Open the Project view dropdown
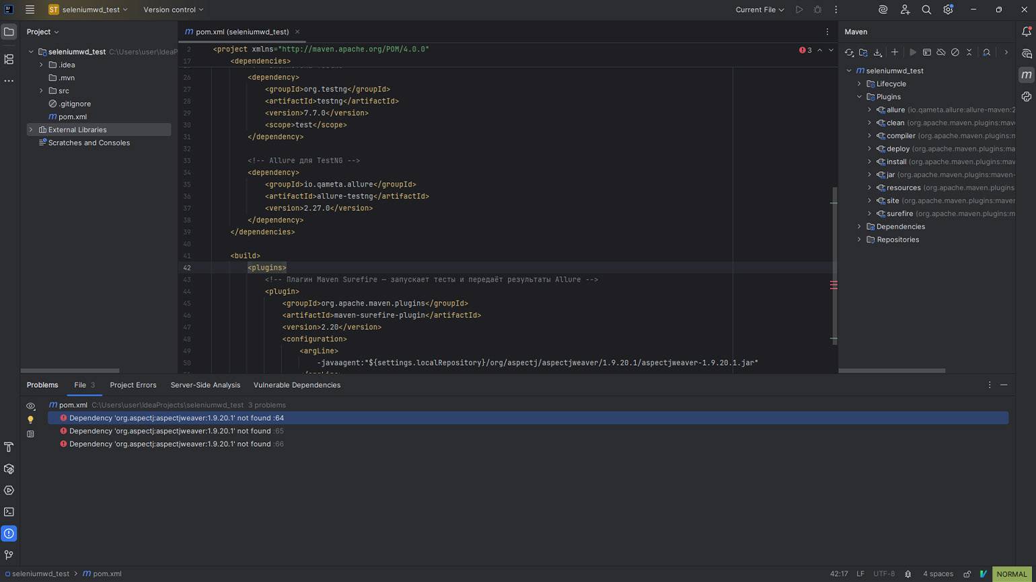The width and height of the screenshot is (1036, 582). [x=42, y=32]
